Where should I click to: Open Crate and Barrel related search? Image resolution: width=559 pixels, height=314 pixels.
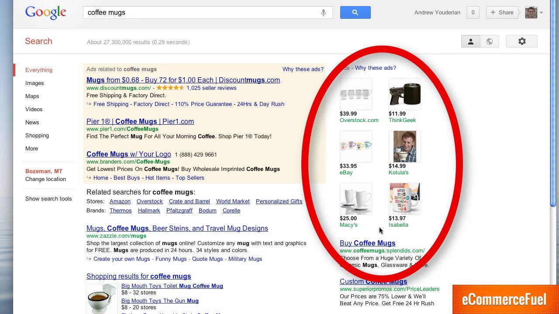(x=189, y=201)
